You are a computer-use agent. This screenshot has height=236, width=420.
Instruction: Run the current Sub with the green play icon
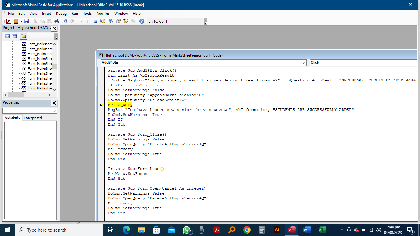(x=81, y=21)
